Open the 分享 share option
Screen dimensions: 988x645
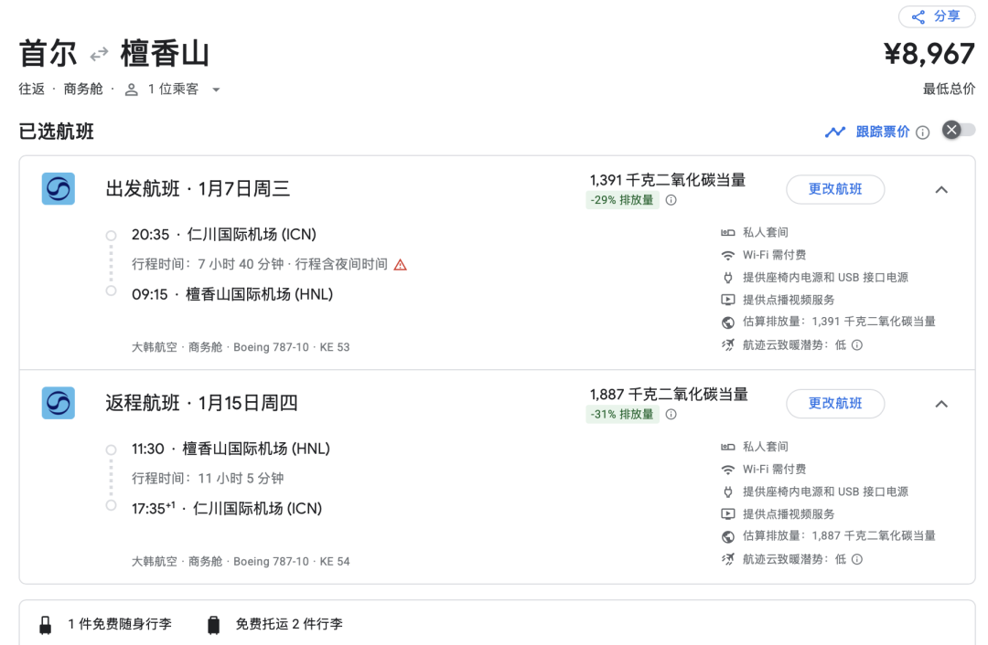coord(936,16)
